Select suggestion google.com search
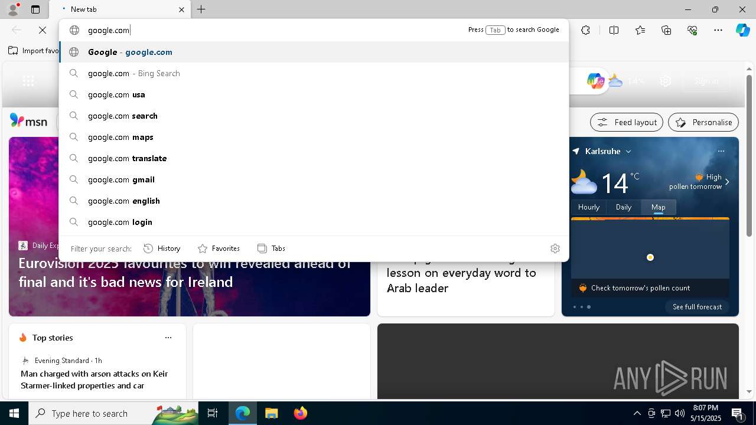This screenshot has height=425, width=756. [314, 116]
